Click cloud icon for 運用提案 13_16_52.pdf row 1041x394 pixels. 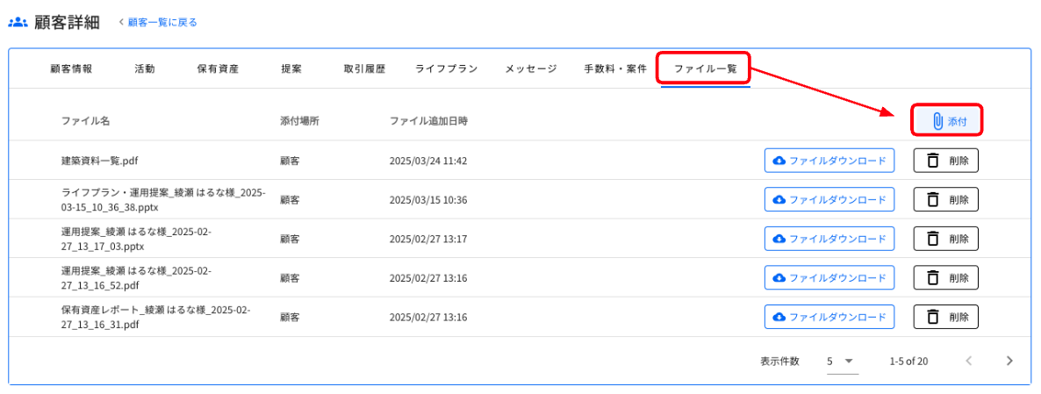coord(780,278)
